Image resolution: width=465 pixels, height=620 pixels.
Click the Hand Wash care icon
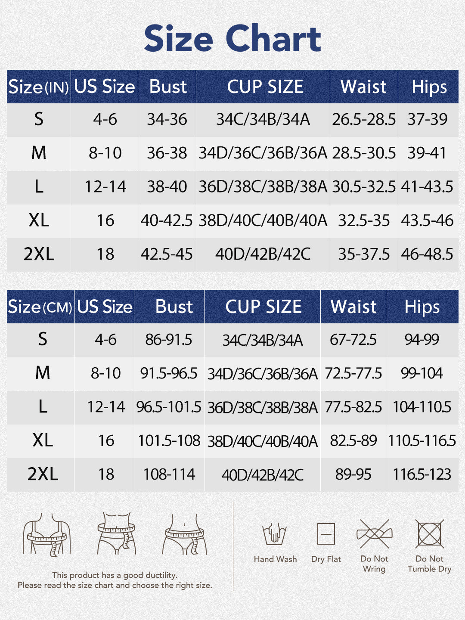pyautogui.click(x=275, y=534)
